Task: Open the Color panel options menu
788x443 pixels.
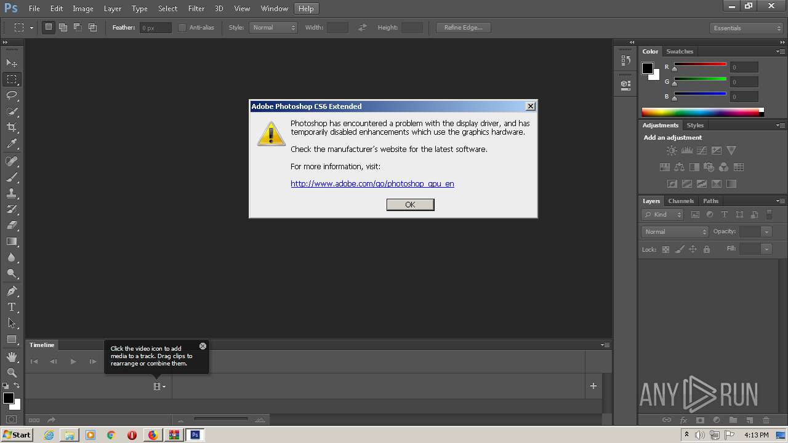Action: click(781, 51)
